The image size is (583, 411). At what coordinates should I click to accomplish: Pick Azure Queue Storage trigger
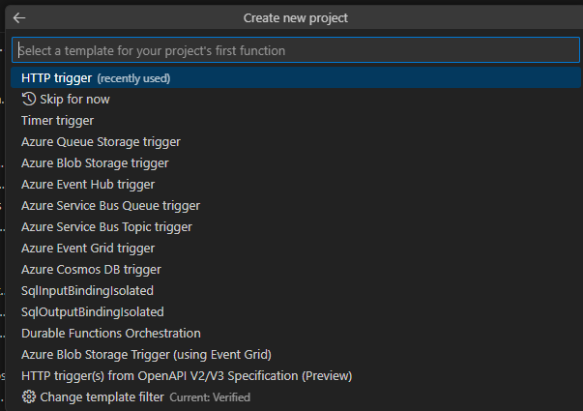pos(101,142)
